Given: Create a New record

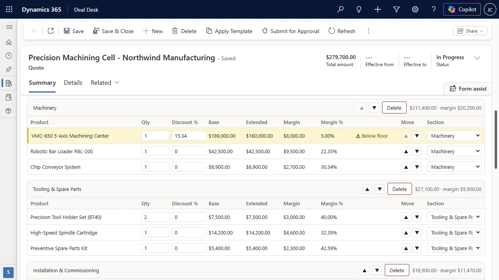Looking at the screenshot, I should [153, 31].
